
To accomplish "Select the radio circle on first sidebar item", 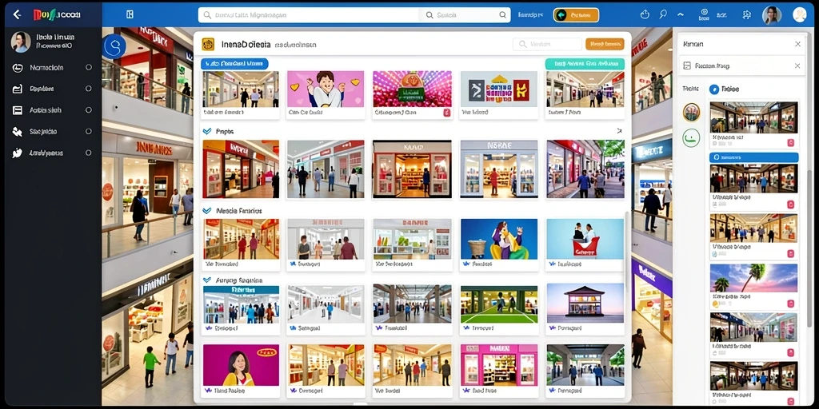I will tap(88, 67).
